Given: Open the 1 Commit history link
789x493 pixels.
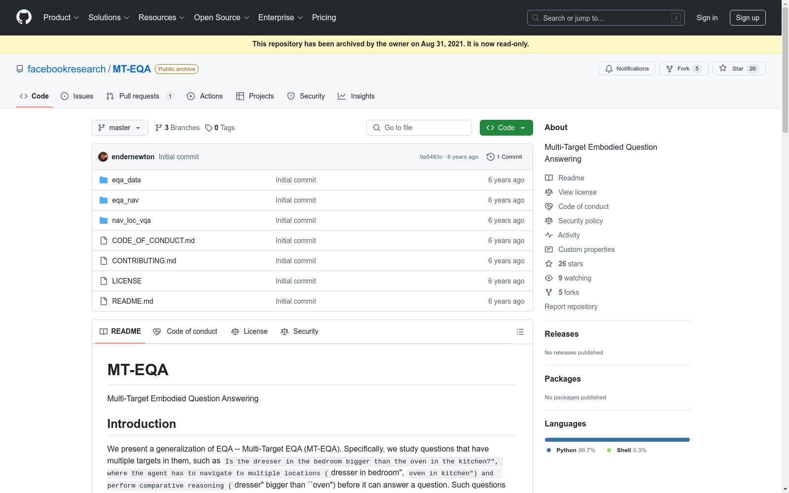Looking at the screenshot, I should (504, 157).
